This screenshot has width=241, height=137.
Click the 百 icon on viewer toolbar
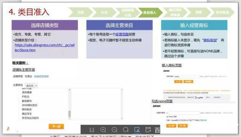coord(157,130)
